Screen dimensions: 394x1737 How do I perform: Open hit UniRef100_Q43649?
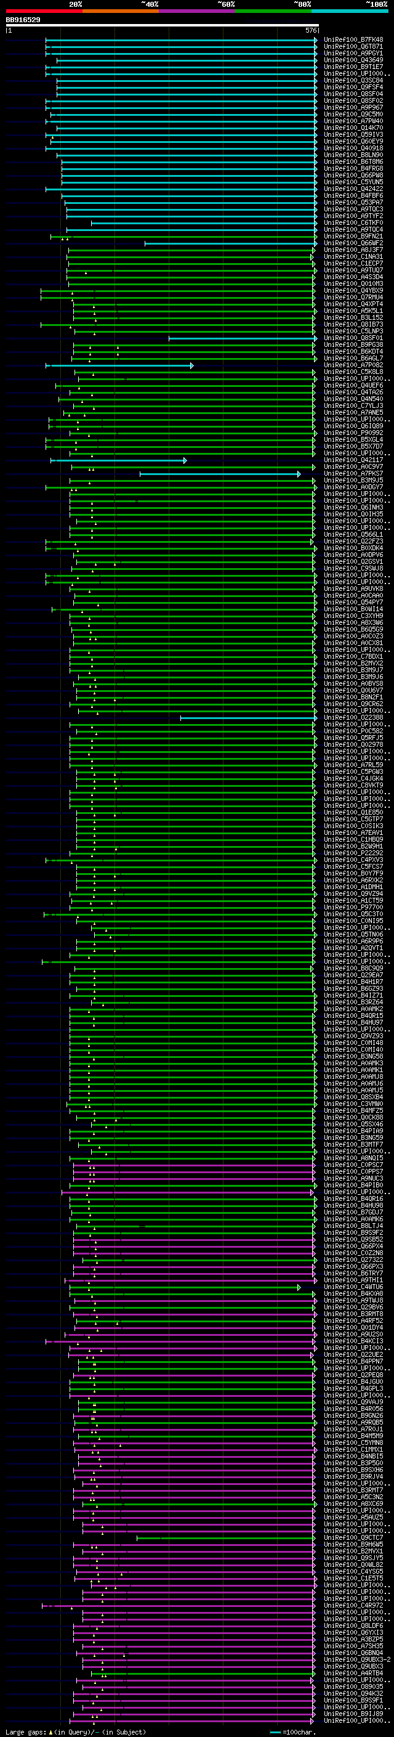[353, 60]
